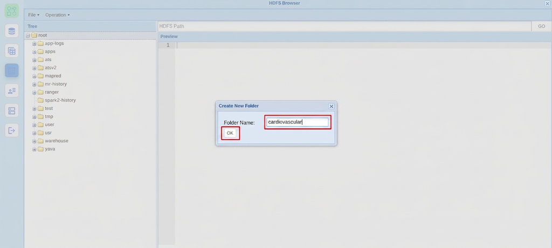The image size is (552, 248).
Task: Expand the mapred folder node
Action: [x=34, y=76]
